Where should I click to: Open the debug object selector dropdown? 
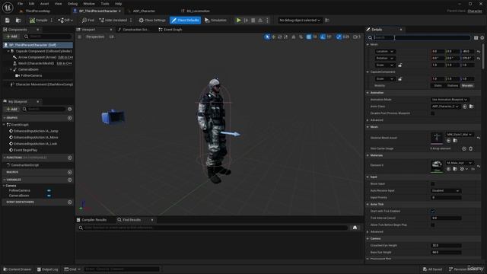(x=299, y=21)
